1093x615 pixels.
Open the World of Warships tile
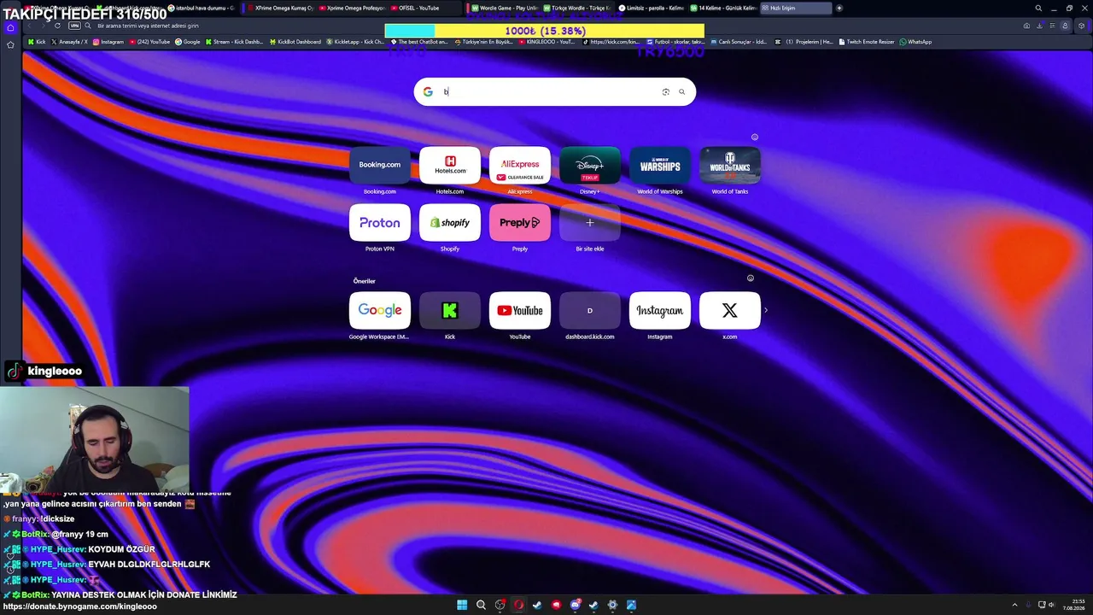point(660,165)
